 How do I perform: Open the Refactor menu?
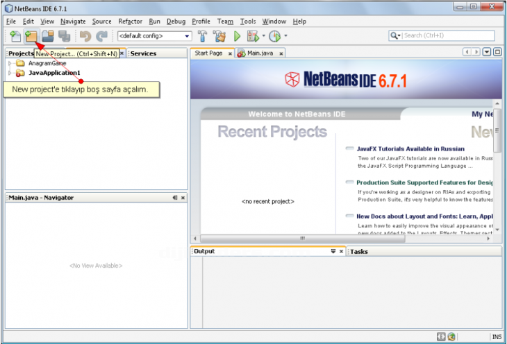coord(130,21)
